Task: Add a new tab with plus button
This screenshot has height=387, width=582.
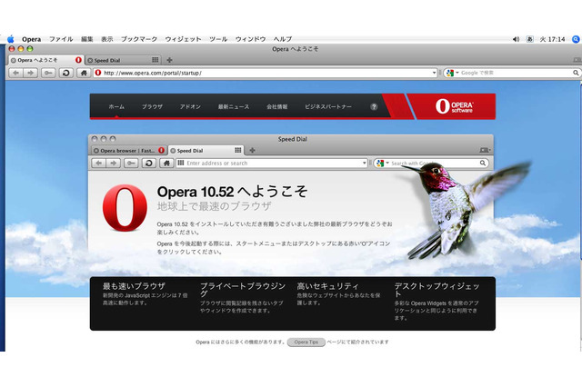Action: pyautogui.click(x=169, y=60)
